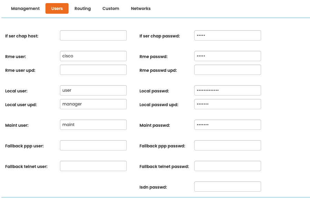
Task: Click the empty Rme user upd field
Action: (93, 70)
